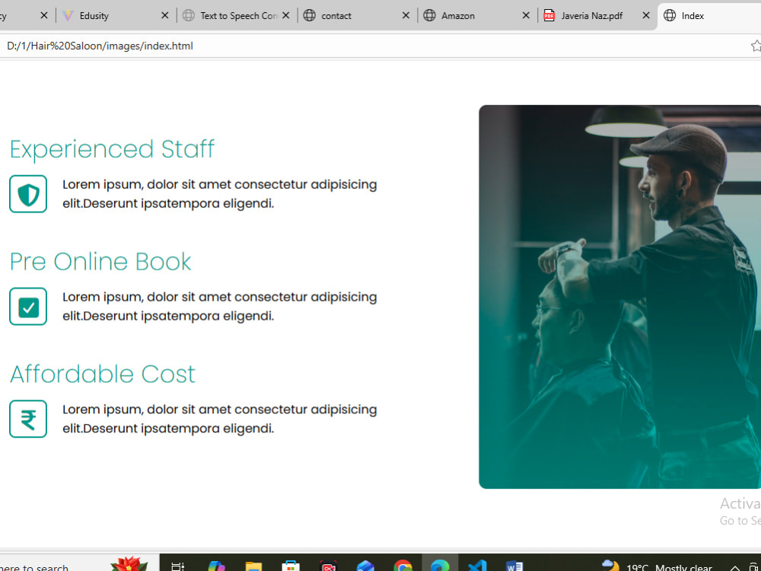Open File Explorer from the taskbar
Image resolution: width=761 pixels, height=571 pixels.
[253, 566]
